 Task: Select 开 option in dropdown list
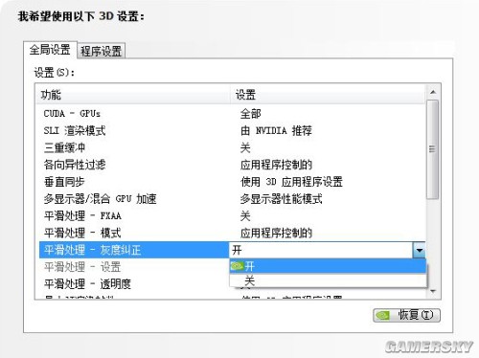click(x=328, y=266)
